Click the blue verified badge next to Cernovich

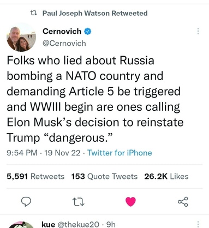(87, 32)
